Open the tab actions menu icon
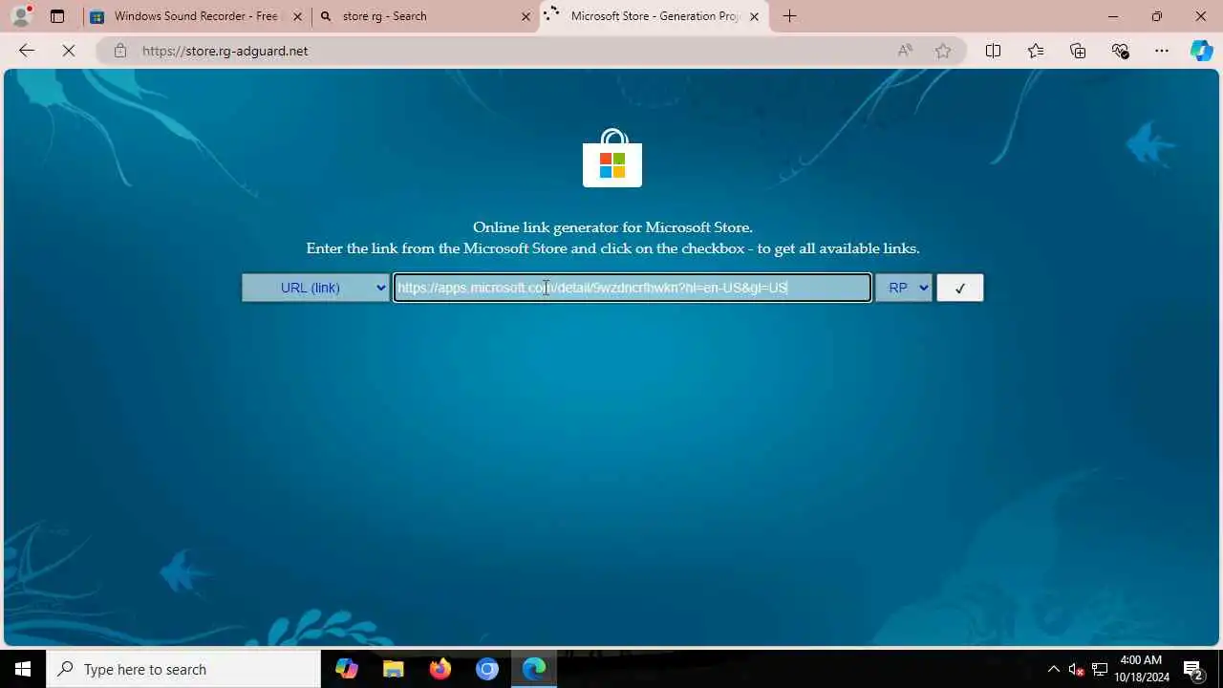This screenshot has height=688, width=1223. (57, 16)
